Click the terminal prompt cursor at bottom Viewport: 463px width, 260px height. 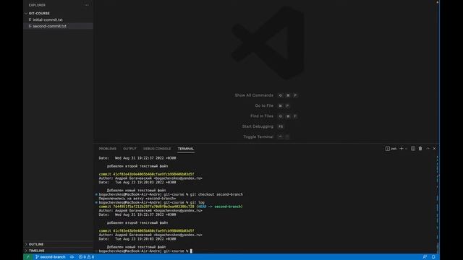click(191, 251)
